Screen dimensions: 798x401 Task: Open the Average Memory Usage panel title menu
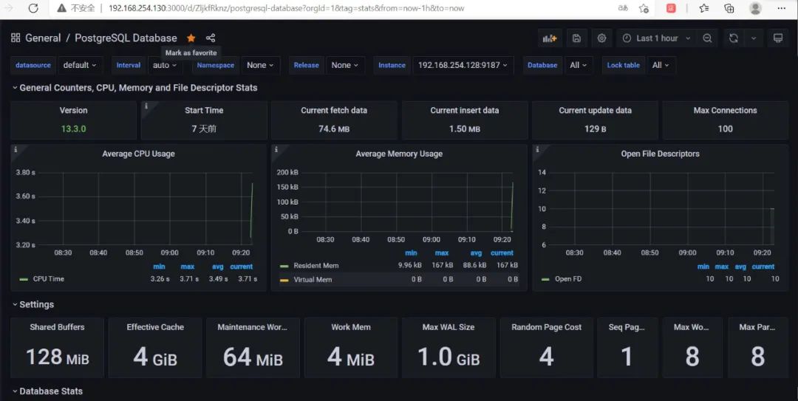point(399,154)
